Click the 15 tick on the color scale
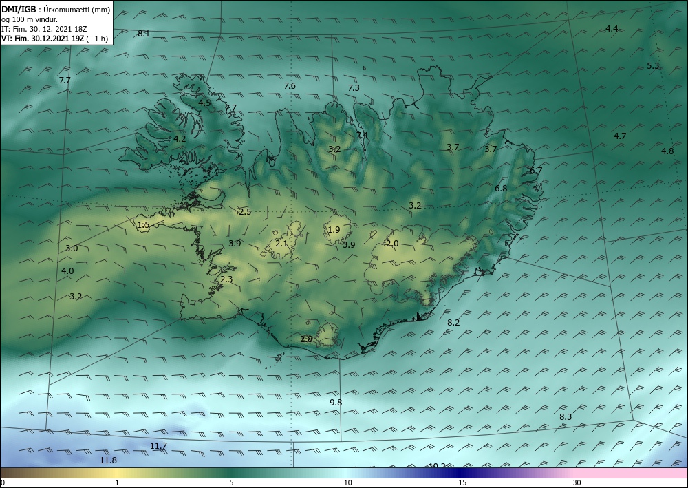 point(462,483)
